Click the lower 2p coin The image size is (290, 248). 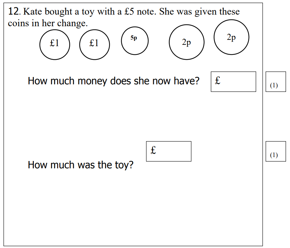pyautogui.click(x=186, y=42)
